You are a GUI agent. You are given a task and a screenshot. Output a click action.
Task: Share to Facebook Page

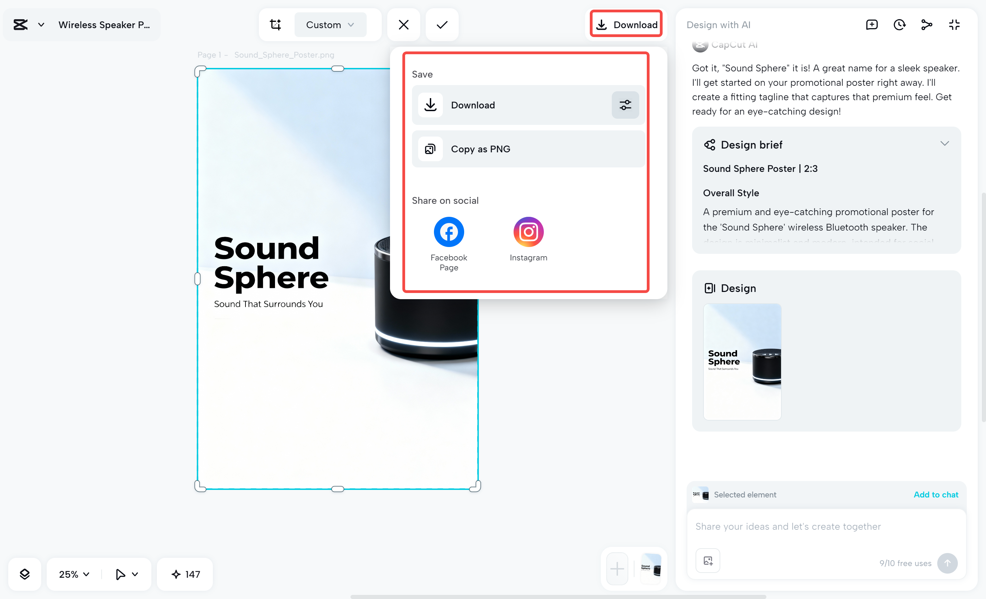click(449, 244)
